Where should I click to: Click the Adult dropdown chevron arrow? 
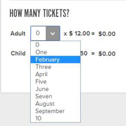pos(53,33)
